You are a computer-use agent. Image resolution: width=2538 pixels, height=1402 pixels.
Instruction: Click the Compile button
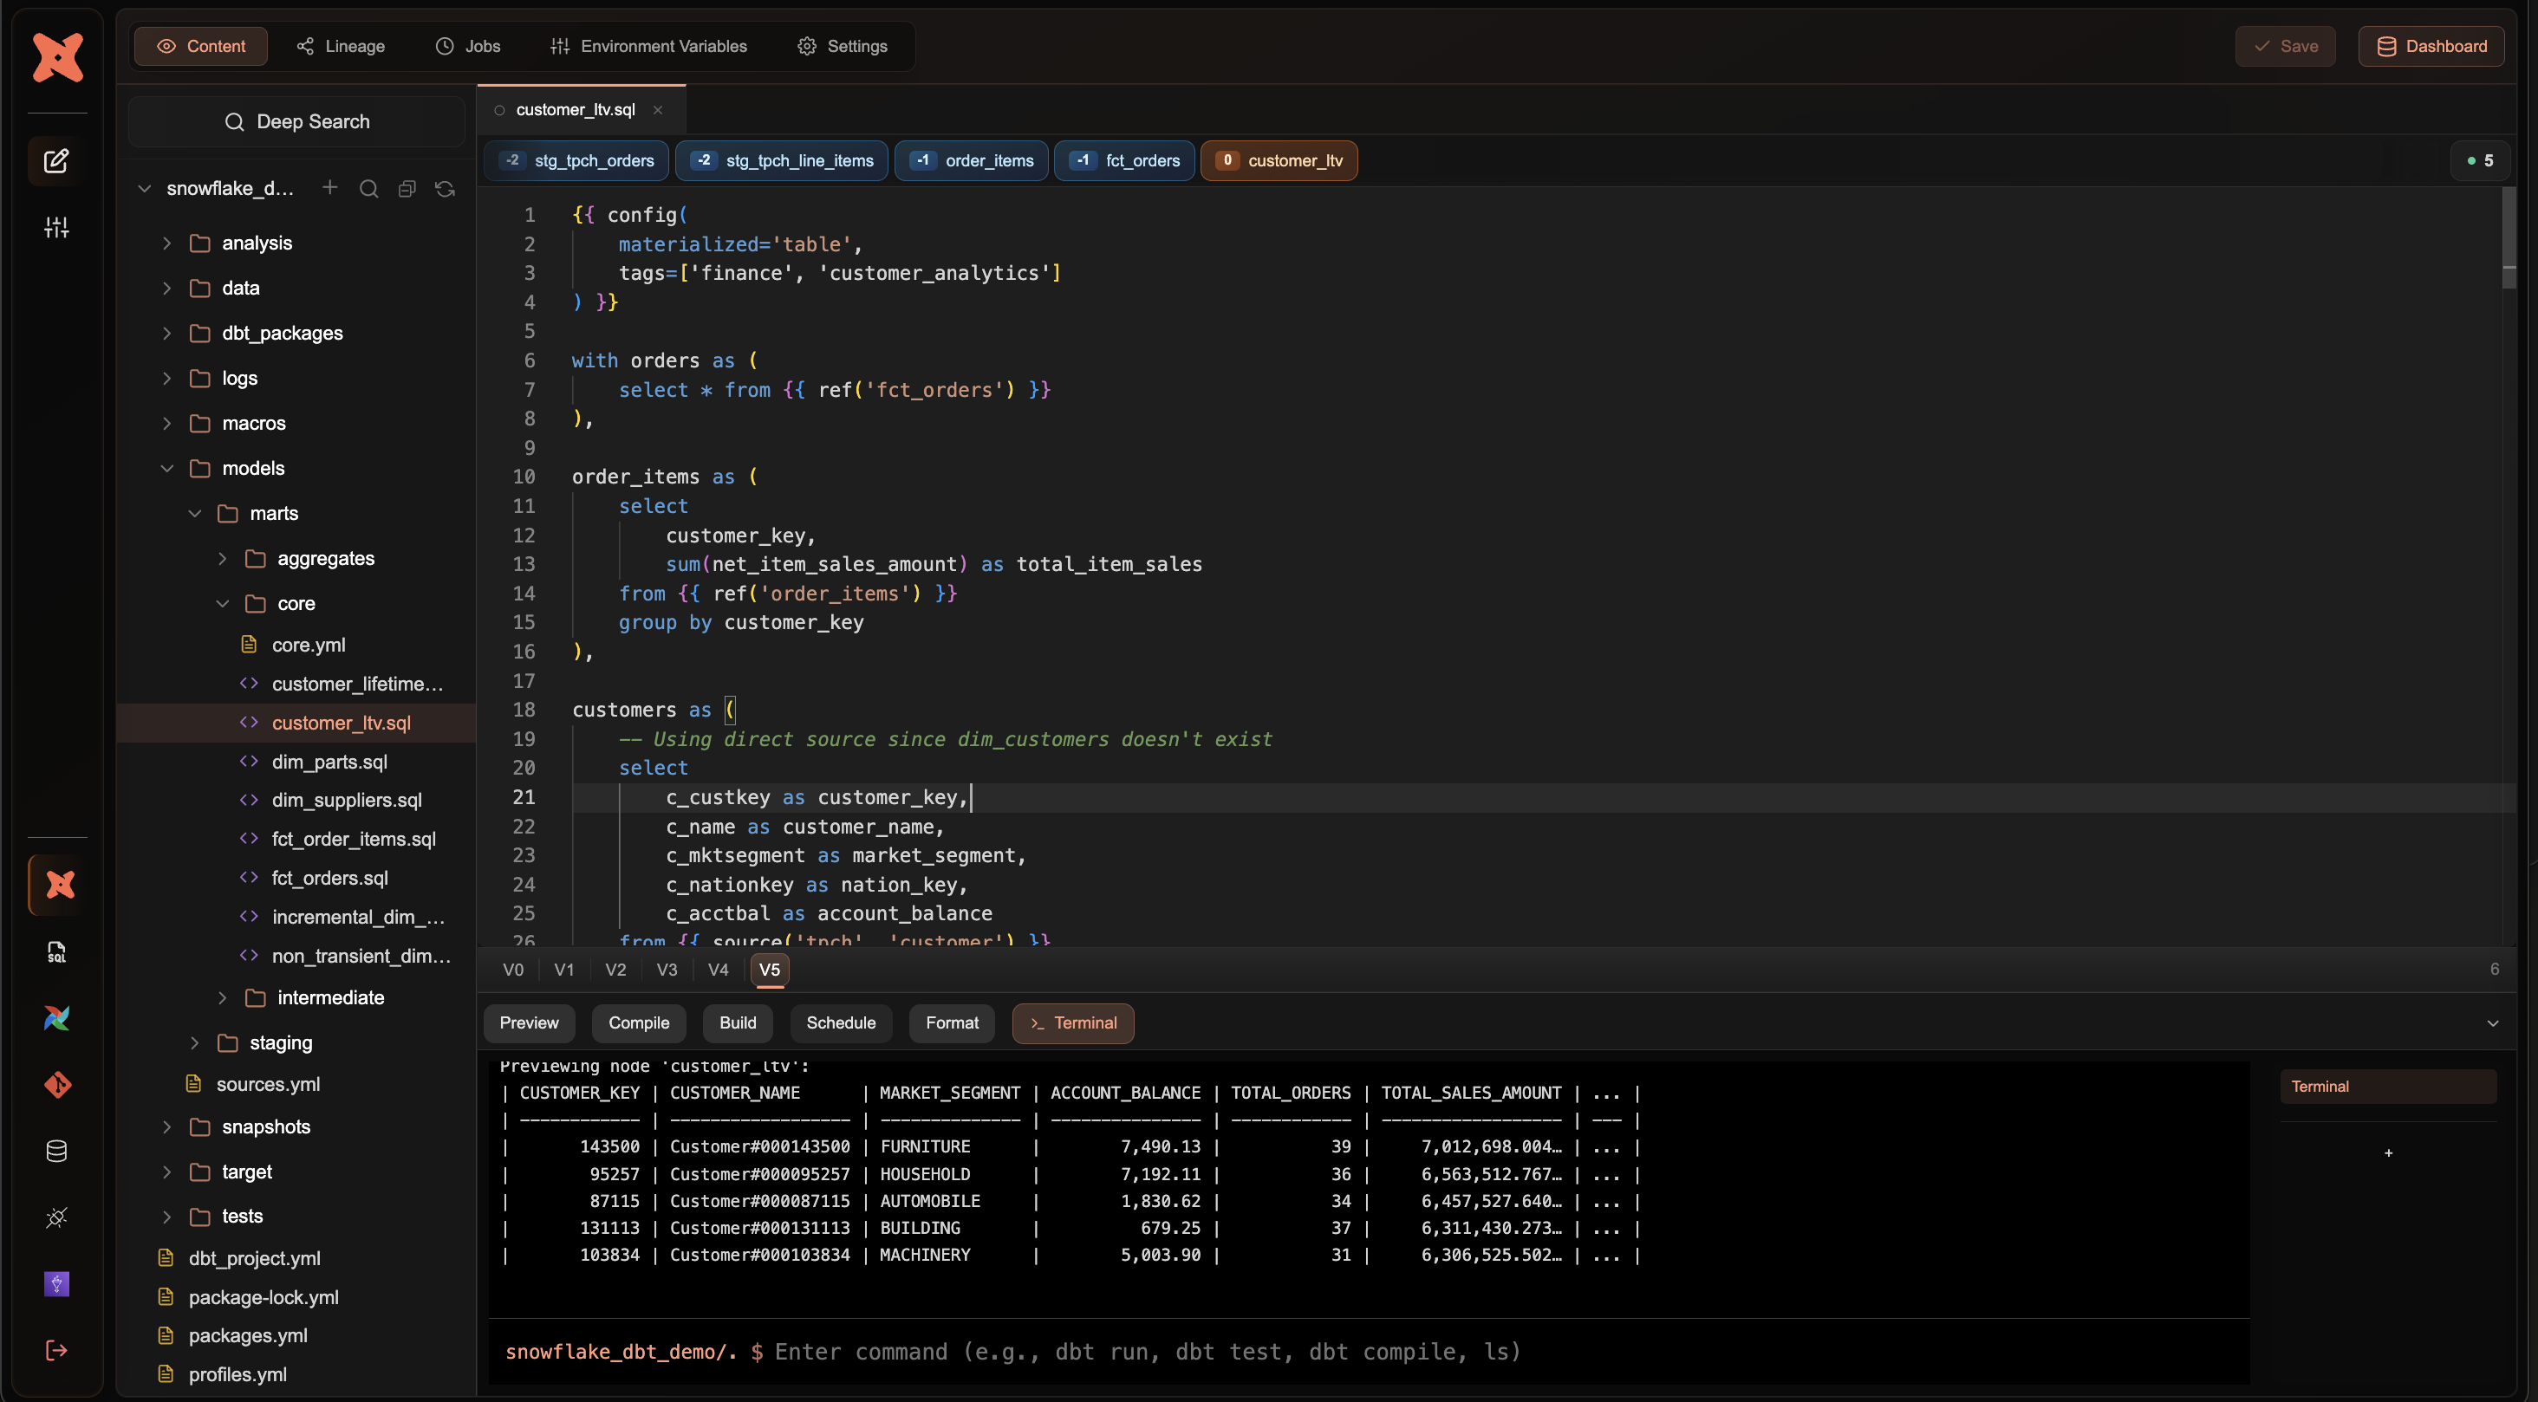point(639,1022)
